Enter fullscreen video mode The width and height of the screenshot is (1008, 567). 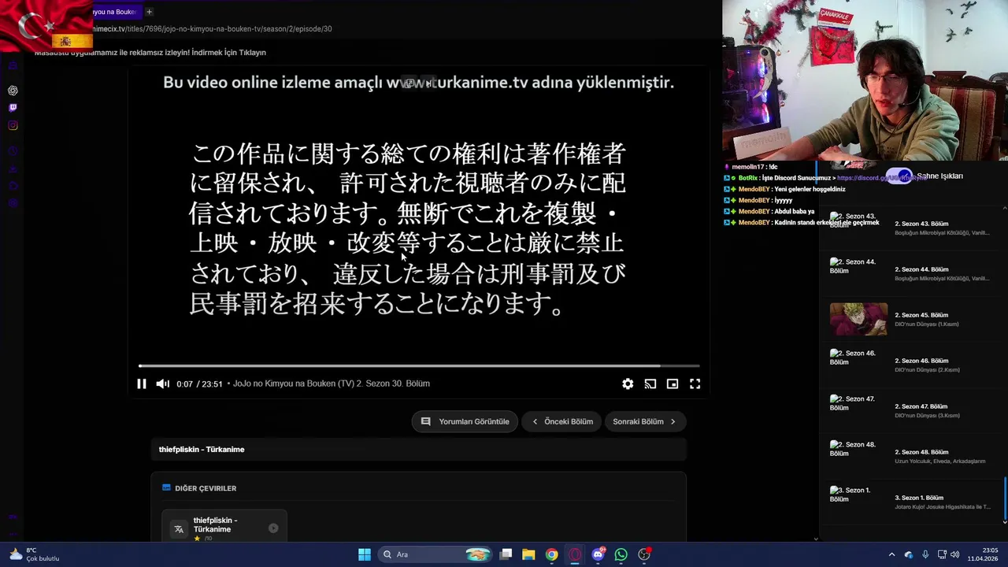(x=695, y=384)
